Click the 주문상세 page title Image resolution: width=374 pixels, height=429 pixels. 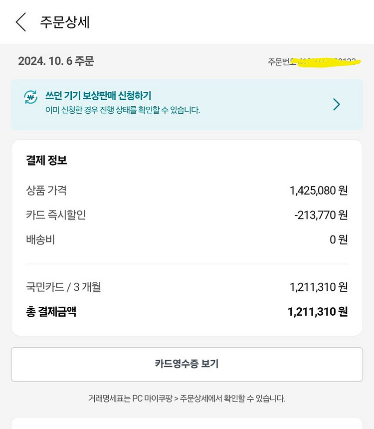(x=65, y=22)
